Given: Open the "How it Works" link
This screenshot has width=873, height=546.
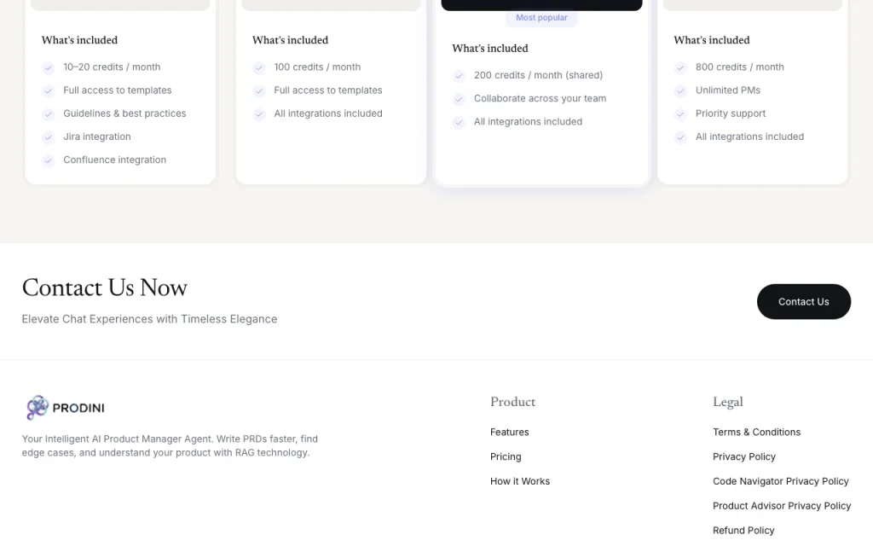Looking at the screenshot, I should pos(519,481).
